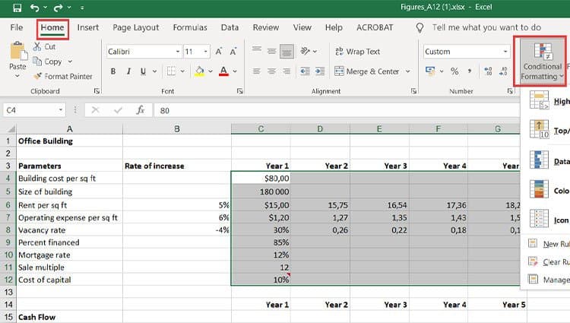The height and width of the screenshot is (323, 570).
Task: Click the Decrease Font Size icon
Action: pos(233,52)
